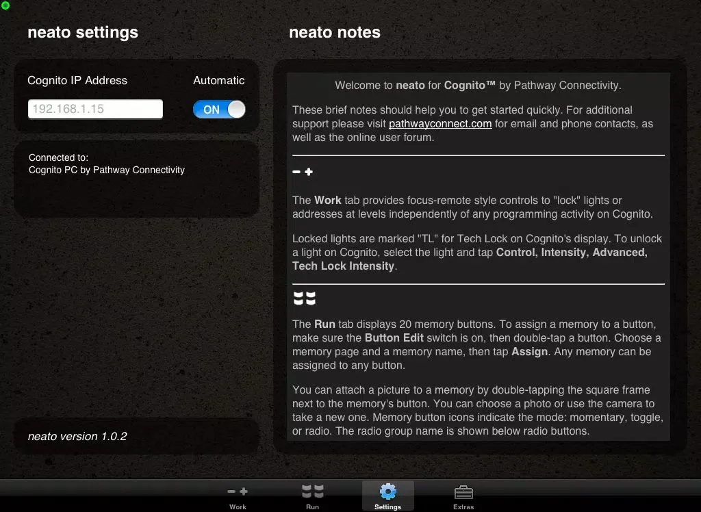Click the Cognito IP Address input field
701x512 pixels.
click(x=95, y=109)
